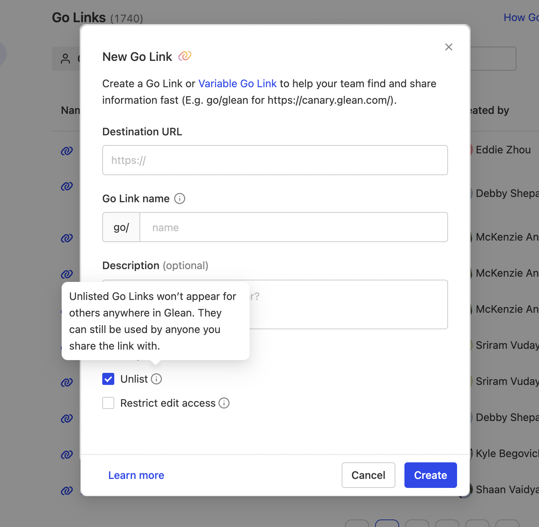
Task: Click the bottom-most chain icon in the link list
Action: click(x=67, y=491)
